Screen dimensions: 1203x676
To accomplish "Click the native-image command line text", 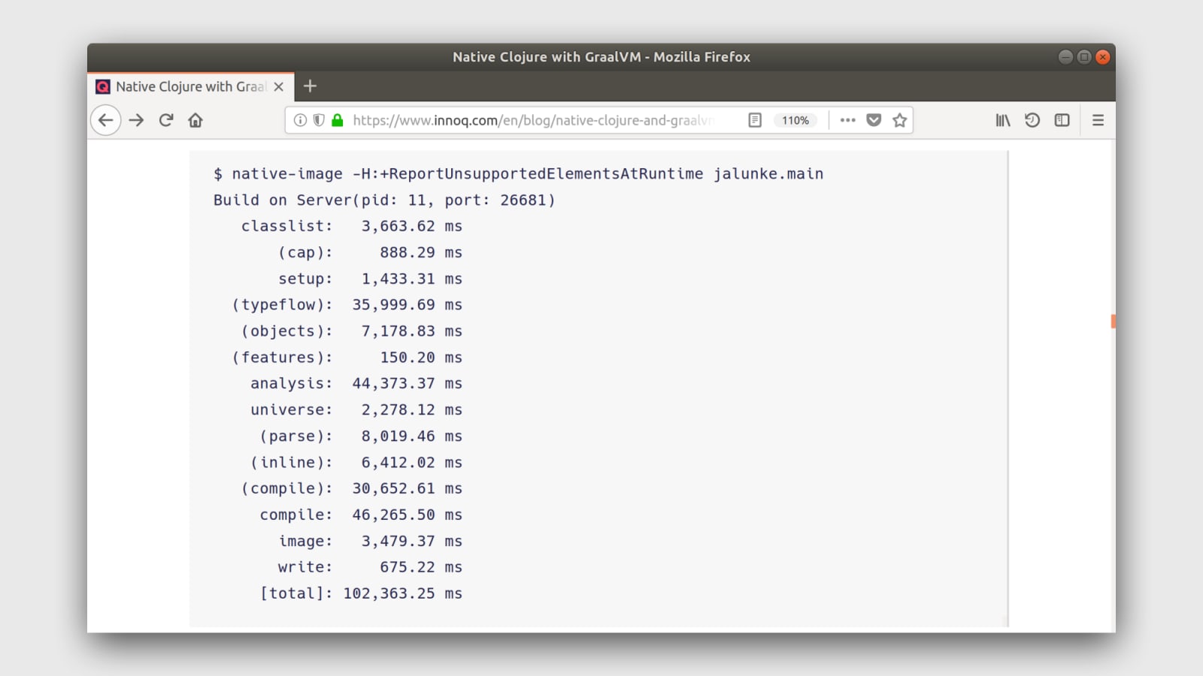I will (x=519, y=174).
